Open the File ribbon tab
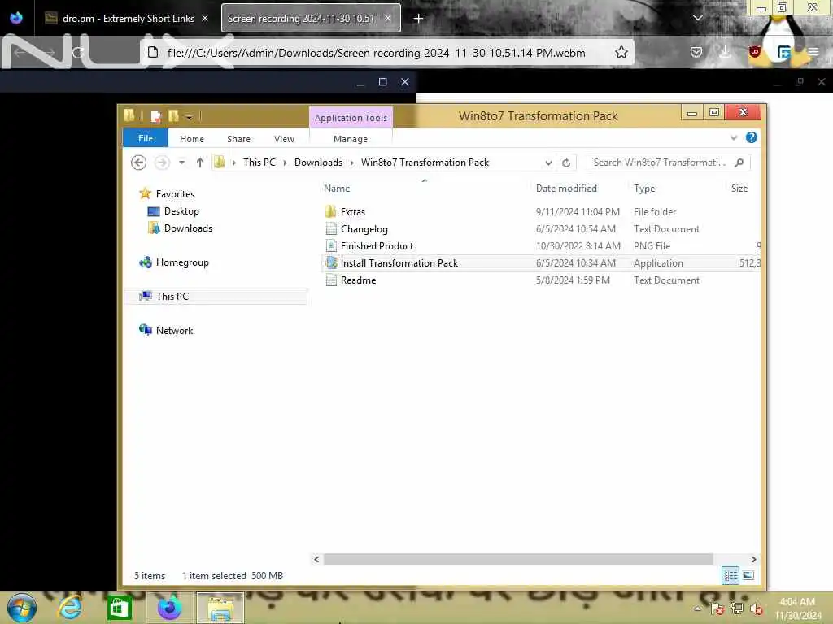 click(x=146, y=138)
